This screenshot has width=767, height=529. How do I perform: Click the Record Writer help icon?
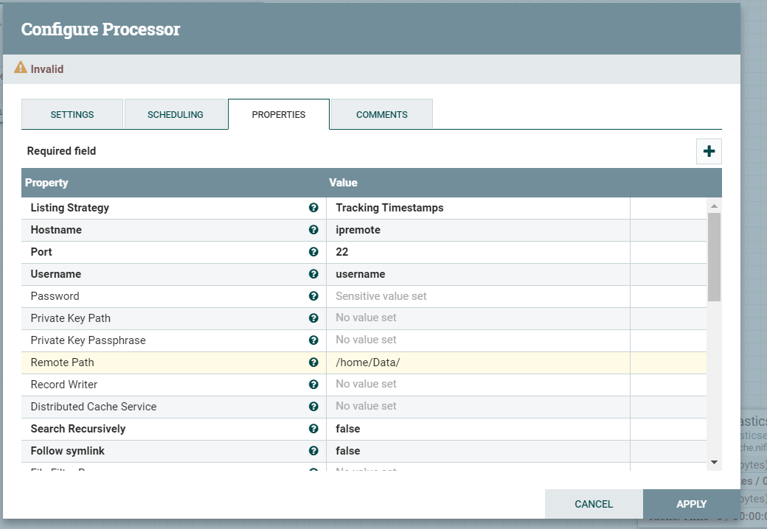point(313,385)
